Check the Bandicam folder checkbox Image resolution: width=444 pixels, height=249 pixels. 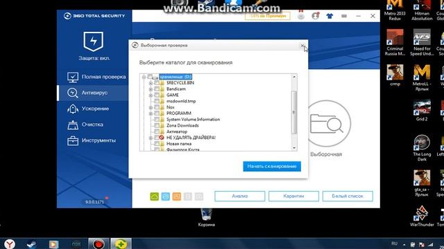coord(157,89)
